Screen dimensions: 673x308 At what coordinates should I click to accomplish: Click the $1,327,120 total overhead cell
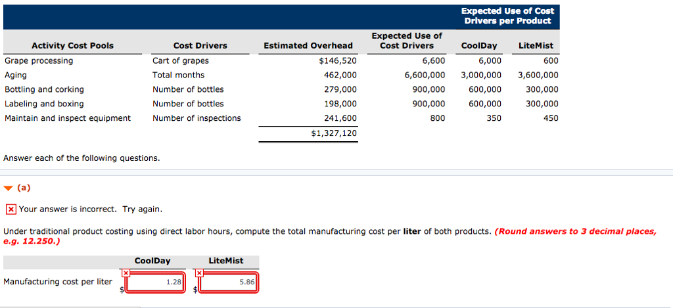coord(333,133)
